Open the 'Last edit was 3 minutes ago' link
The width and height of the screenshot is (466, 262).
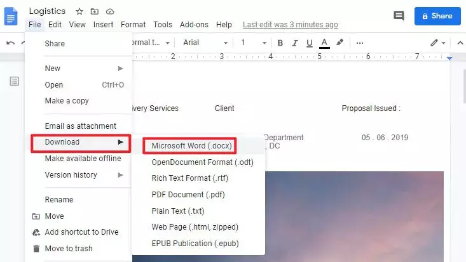pos(290,25)
